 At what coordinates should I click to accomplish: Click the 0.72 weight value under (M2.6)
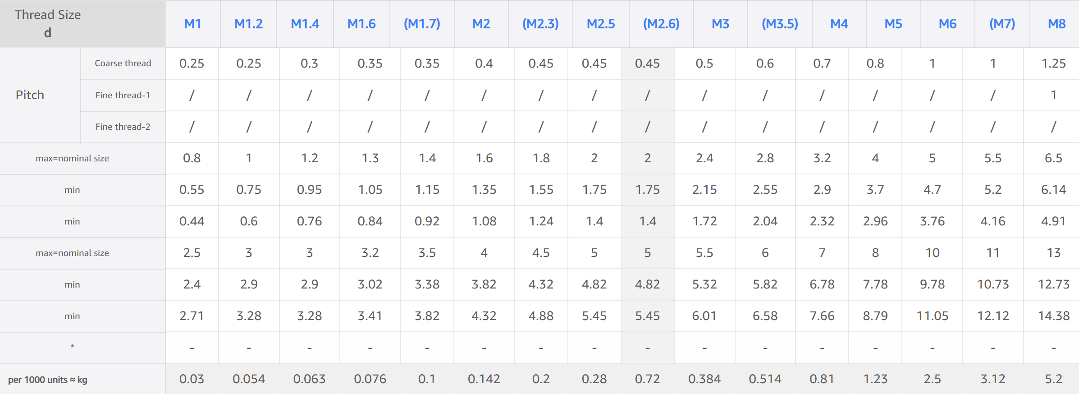pos(647,379)
